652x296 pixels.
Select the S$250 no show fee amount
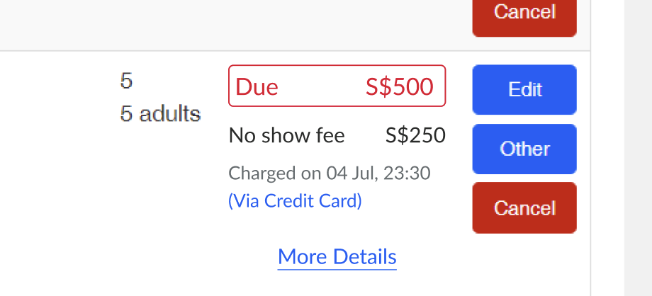[415, 135]
